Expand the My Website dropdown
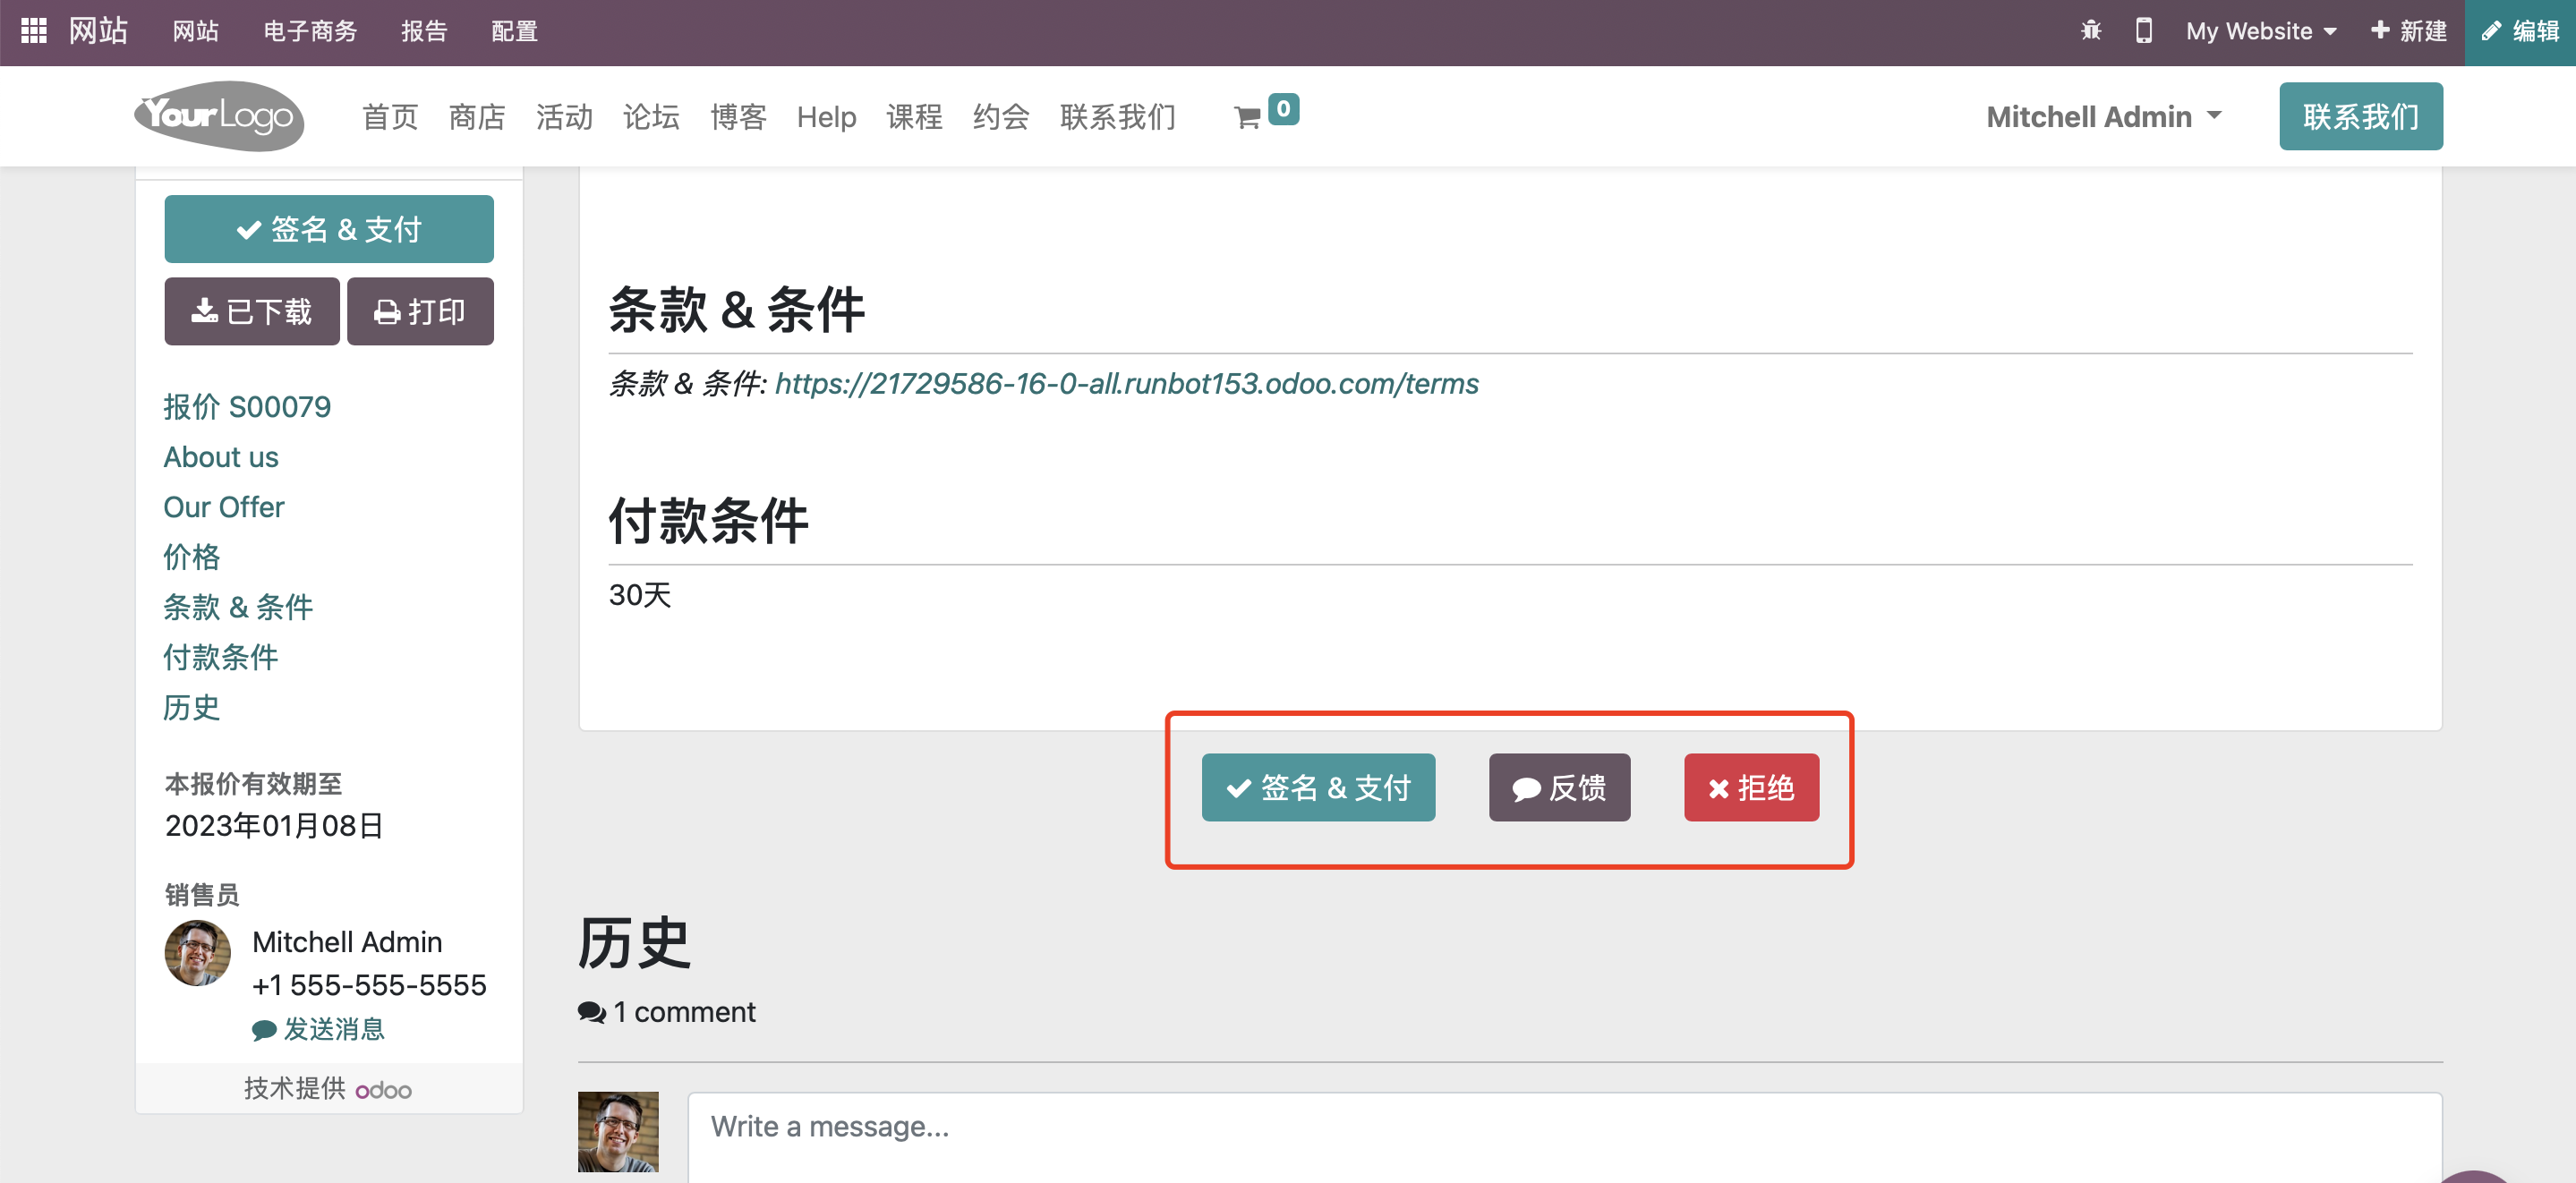 pos(2261,31)
